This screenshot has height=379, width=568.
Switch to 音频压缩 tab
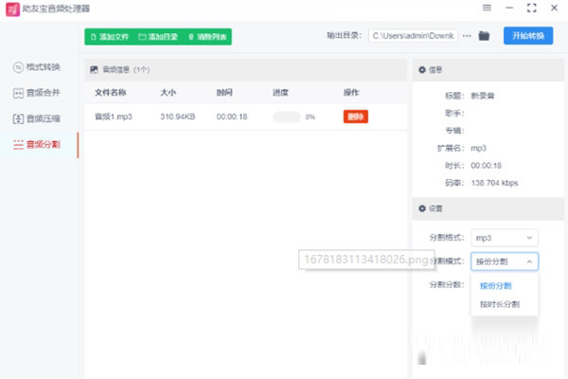37,118
